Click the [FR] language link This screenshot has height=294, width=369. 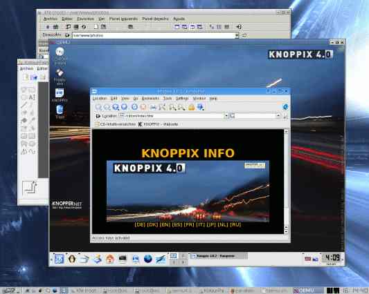tap(189, 224)
